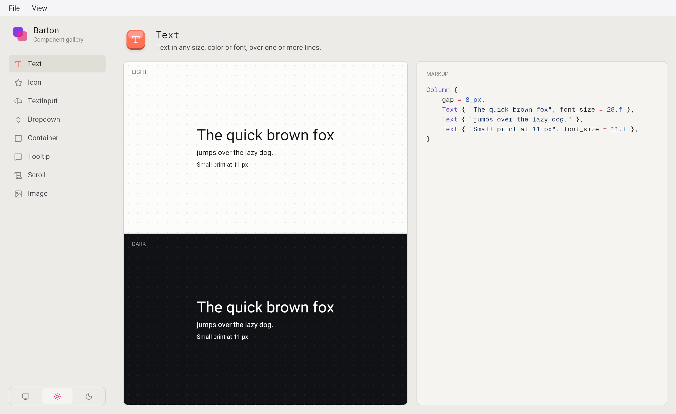Click the Barton title text
Viewport: 676px width, 414px height.
tap(46, 30)
